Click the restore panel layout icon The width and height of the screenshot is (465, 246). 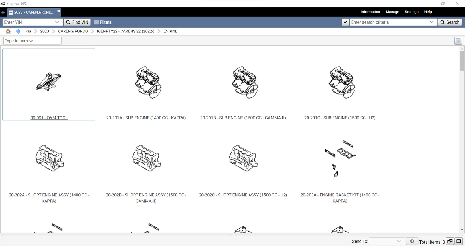(450, 241)
